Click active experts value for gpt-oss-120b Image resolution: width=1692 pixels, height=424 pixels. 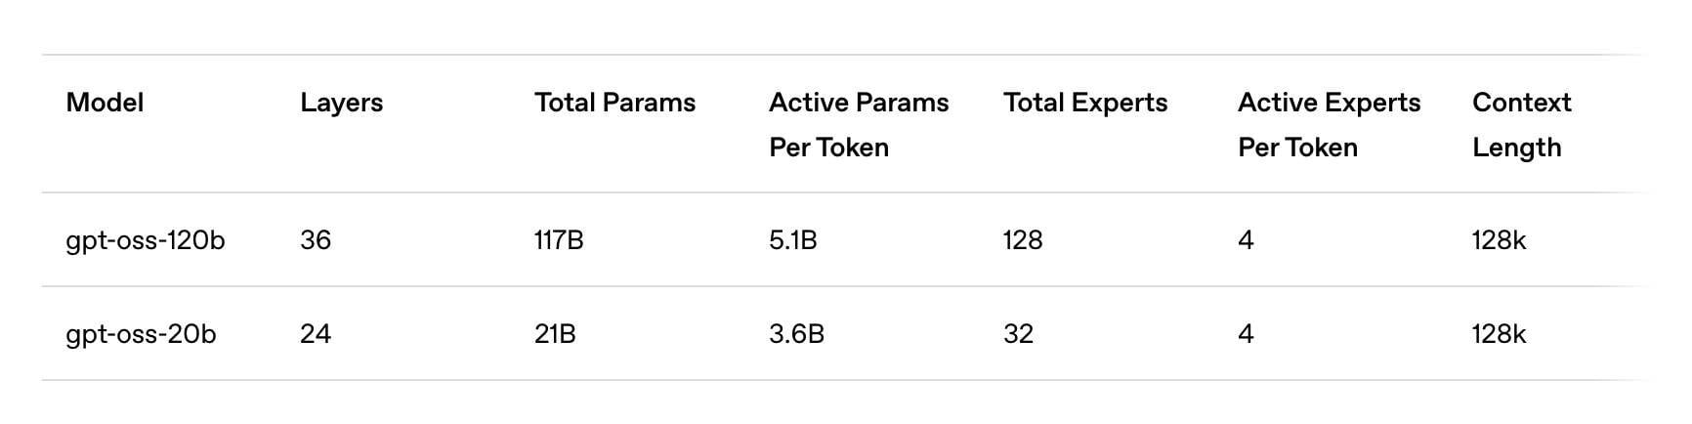tap(1246, 240)
